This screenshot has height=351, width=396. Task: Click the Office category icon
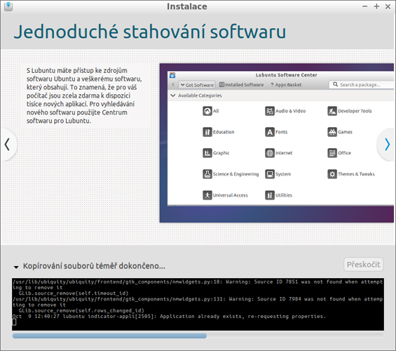332,153
